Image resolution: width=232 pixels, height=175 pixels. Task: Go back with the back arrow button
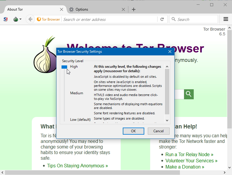click(30, 19)
